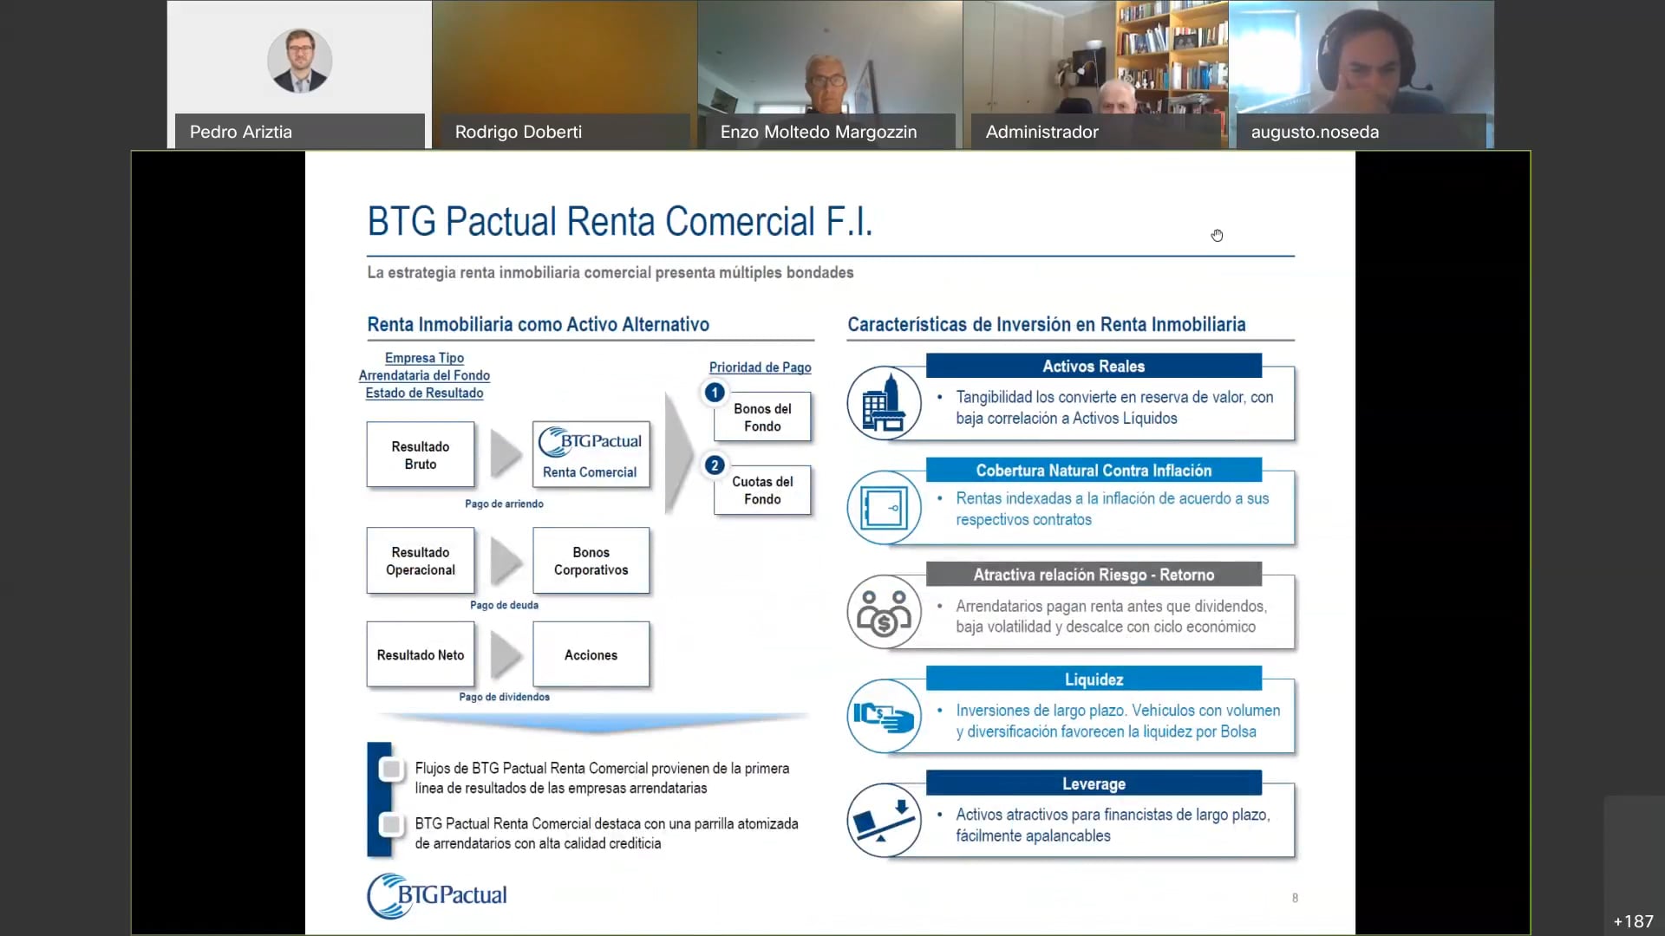Open the Empresa Tipo underlined link

[x=424, y=358]
